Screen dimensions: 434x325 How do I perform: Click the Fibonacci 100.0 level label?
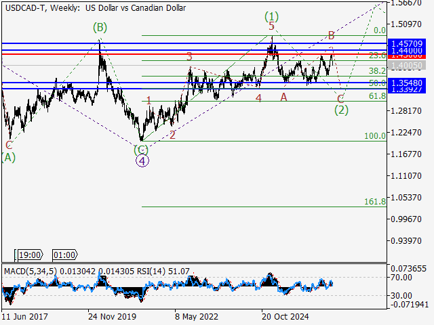[x=375, y=135]
